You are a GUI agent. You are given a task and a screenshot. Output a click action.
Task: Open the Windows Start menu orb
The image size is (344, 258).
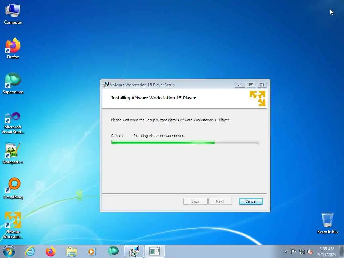tap(9, 251)
